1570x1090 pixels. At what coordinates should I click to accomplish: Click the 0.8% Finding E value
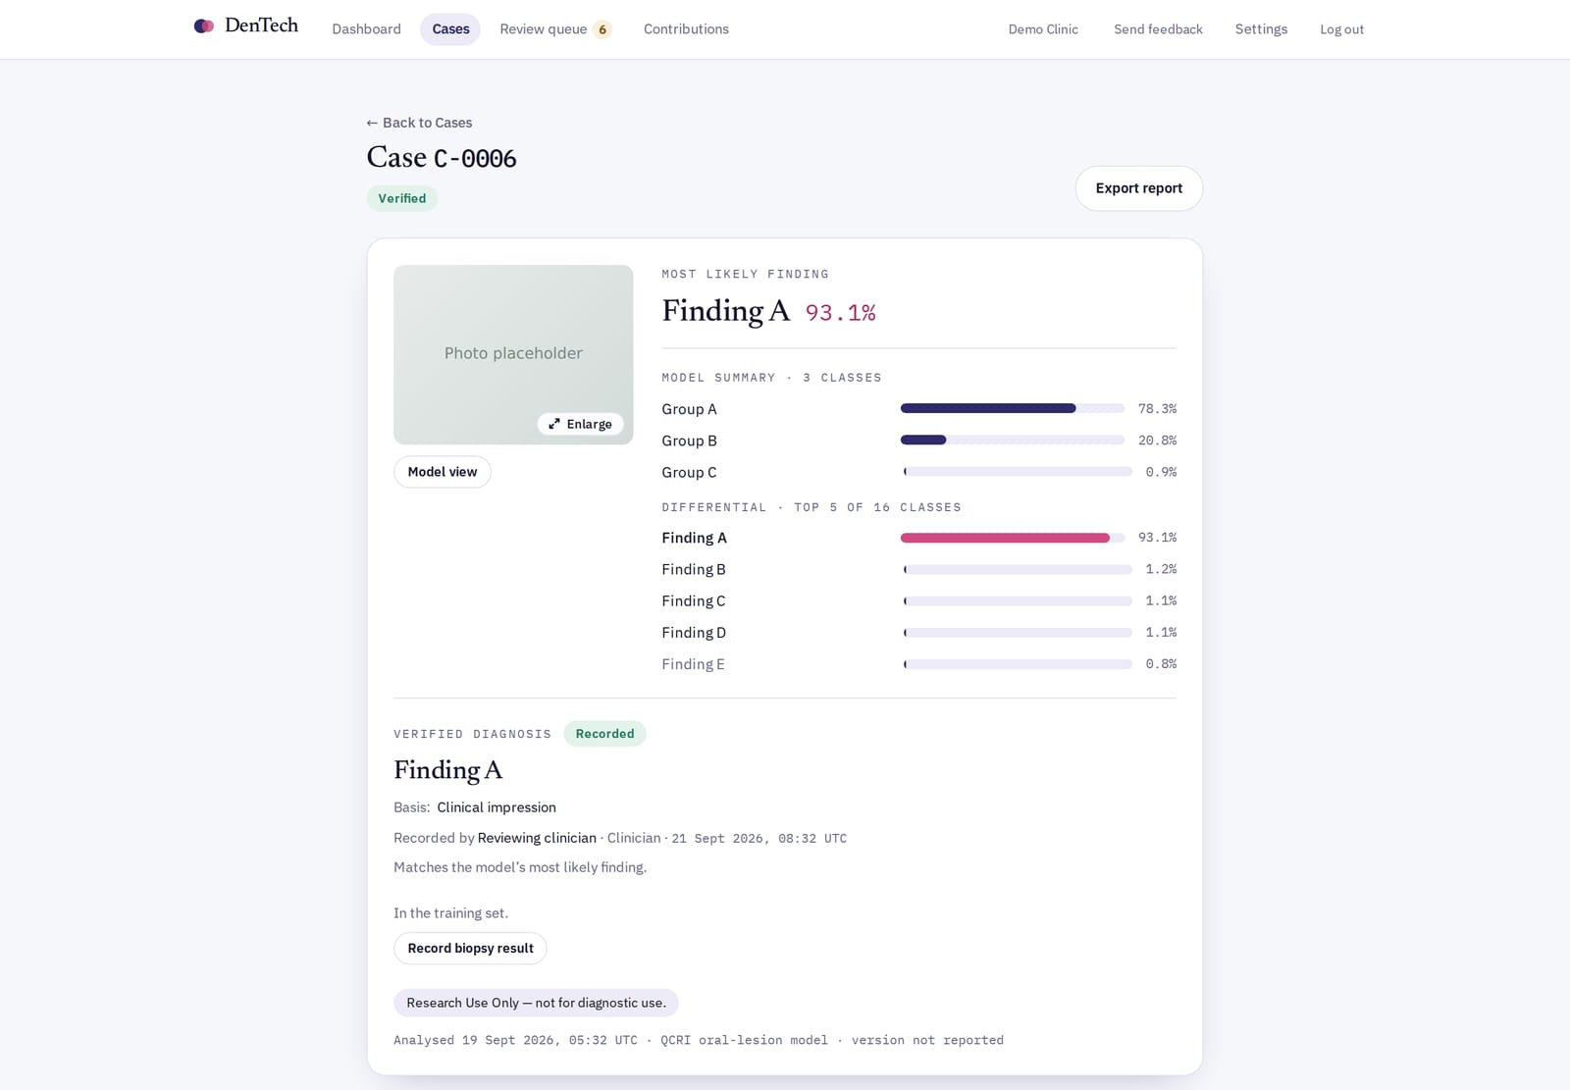[x=1161, y=664]
